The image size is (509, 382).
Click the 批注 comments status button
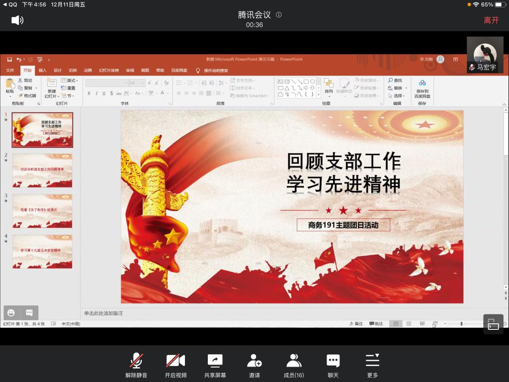point(376,323)
